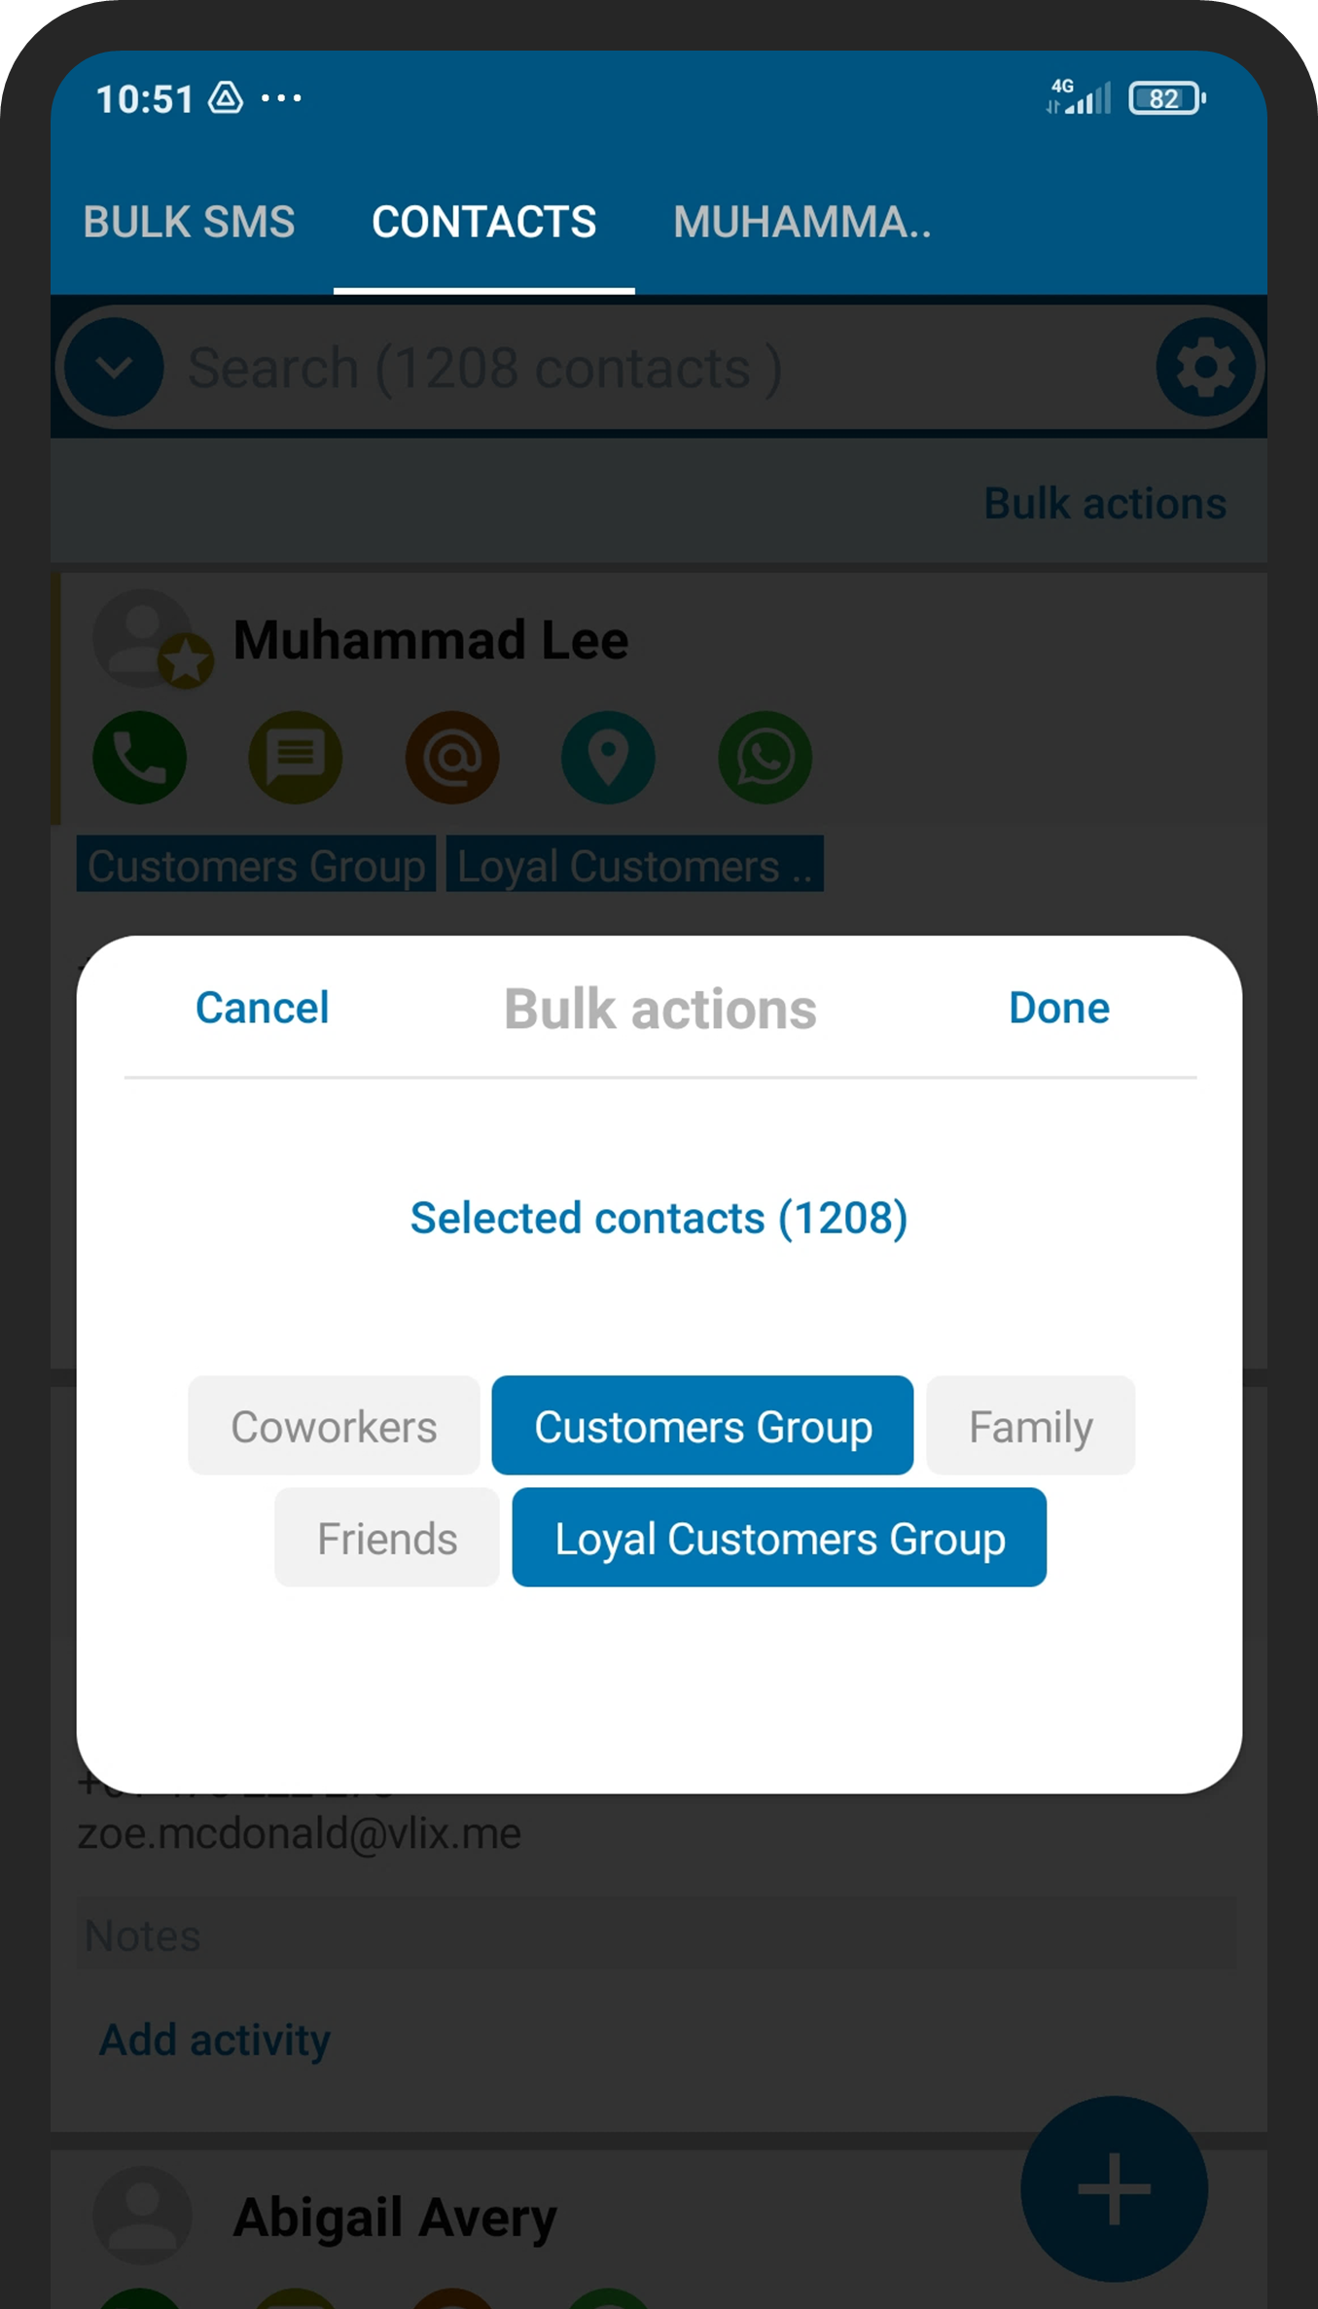Open the settings gear icon
1318x2309 pixels.
(1205, 368)
